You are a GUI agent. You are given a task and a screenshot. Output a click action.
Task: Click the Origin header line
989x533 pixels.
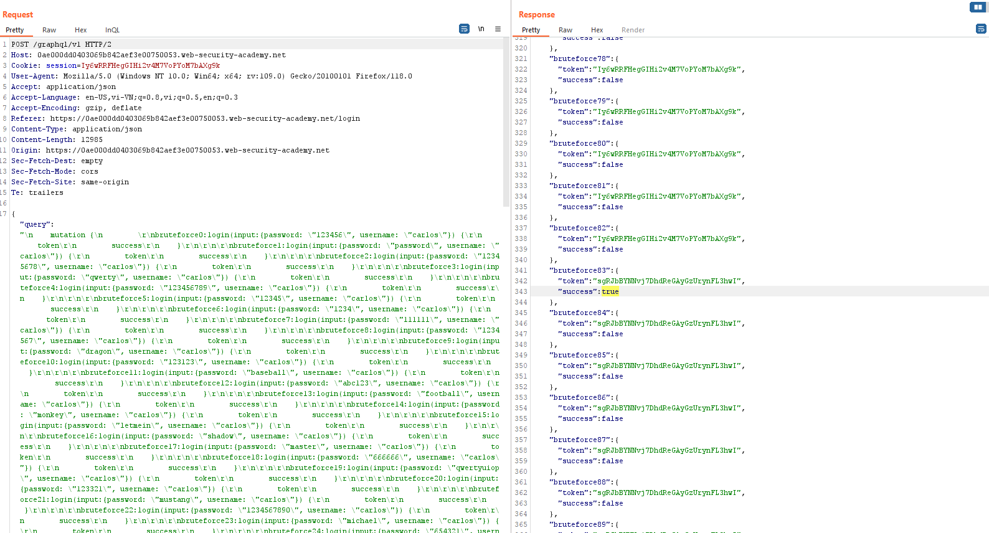tap(170, 150)
